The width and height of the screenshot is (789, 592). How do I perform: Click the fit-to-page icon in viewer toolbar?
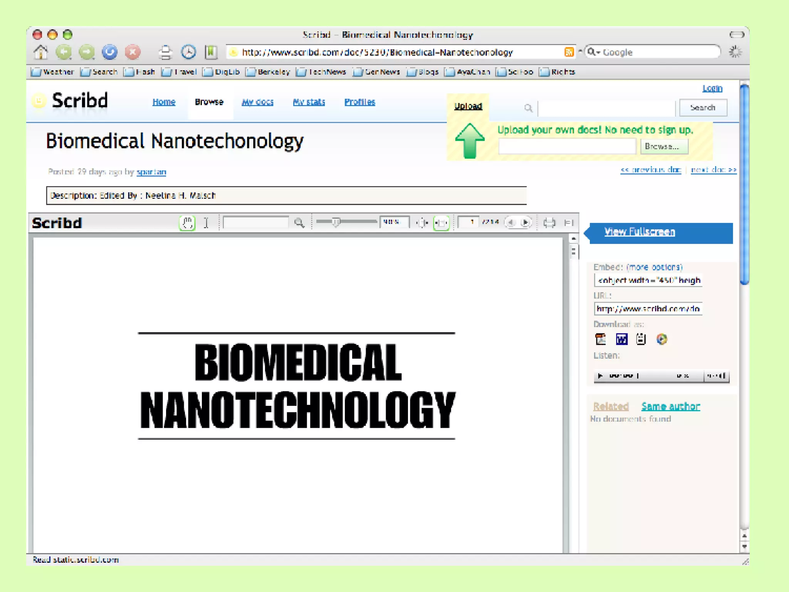pos(422,223)
